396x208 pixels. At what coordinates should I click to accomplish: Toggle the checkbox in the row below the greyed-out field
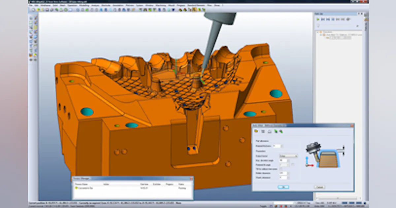[x=281, y=169]
